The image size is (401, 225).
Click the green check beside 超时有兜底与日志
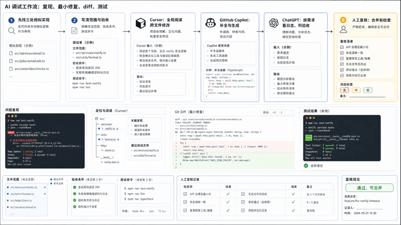click(x=75, y=200)
